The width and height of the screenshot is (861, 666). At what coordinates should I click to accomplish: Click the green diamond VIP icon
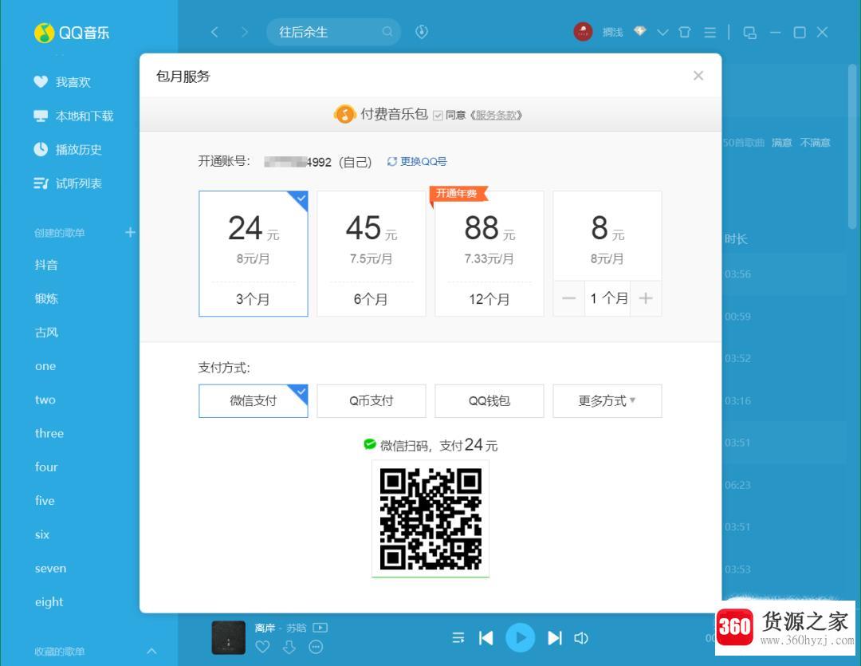[639, 31]
